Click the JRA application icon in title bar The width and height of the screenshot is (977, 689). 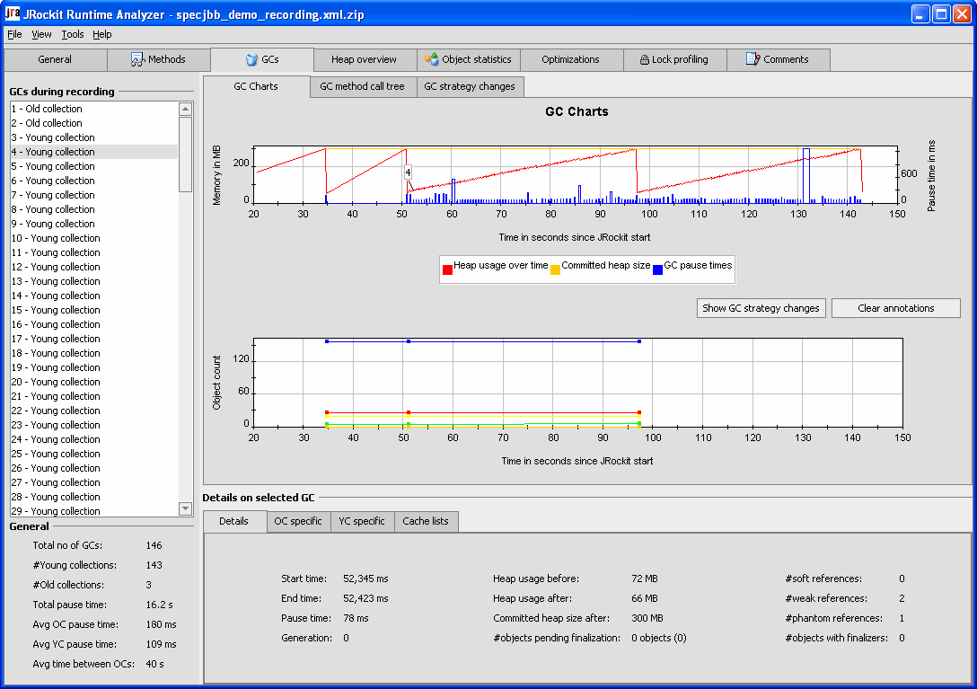point(12,13)
